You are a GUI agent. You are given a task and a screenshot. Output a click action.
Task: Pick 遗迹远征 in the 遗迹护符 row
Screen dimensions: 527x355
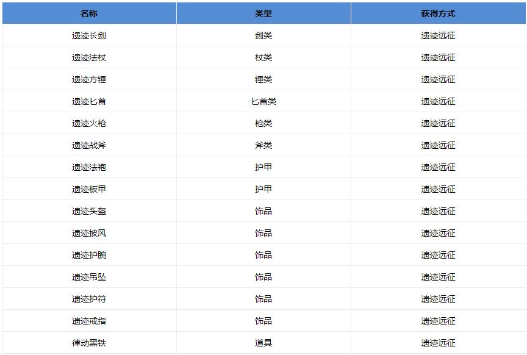click(x=439, y=299)
